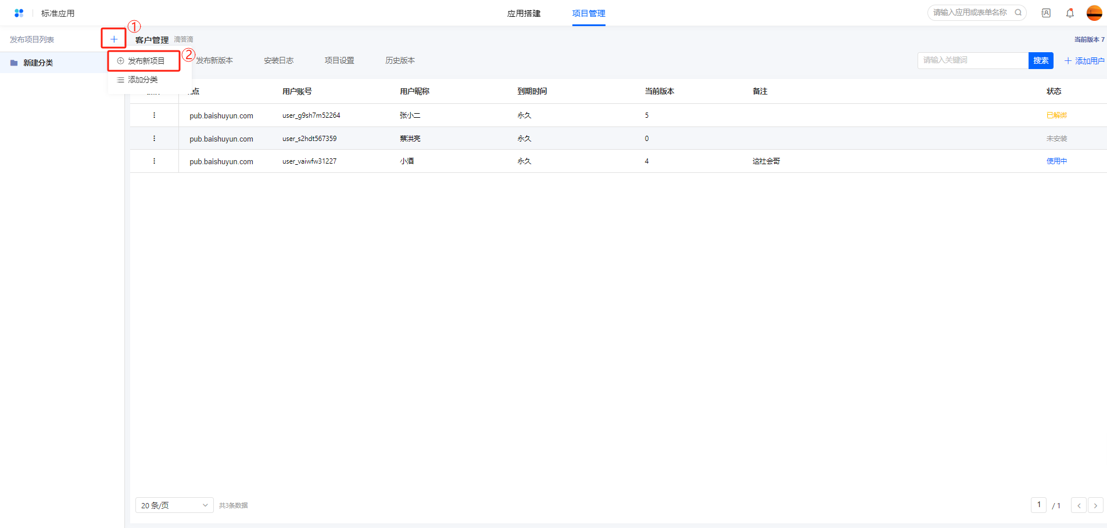Choose 添加分类 in the dropdown menu
The height and width of the screenshot is (528, 1107).
tap(142, 79)
